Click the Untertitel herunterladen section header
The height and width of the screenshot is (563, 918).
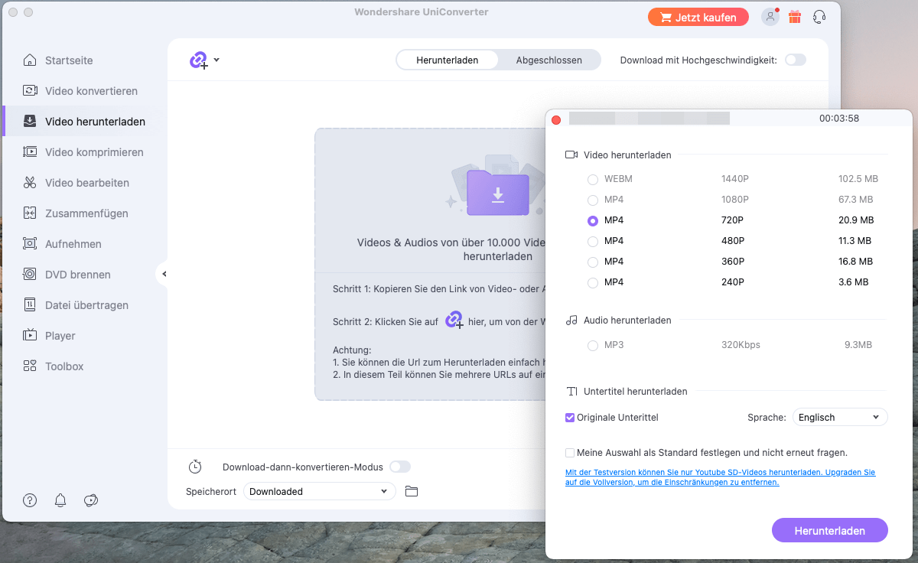point(636,392)
